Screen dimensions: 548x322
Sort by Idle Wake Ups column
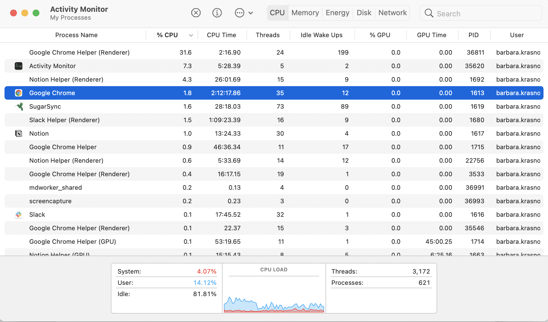click(321, 35)
